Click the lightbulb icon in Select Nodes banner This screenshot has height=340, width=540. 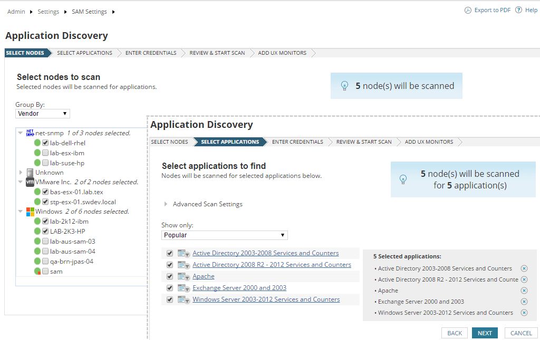tap(344, 86)
